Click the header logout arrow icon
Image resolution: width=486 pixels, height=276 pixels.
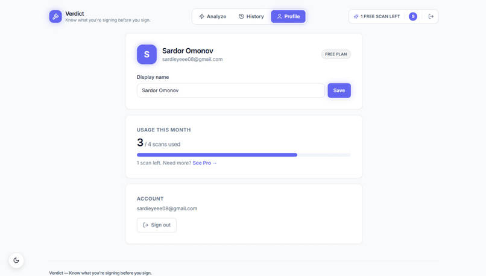click(x=431, y=16)
